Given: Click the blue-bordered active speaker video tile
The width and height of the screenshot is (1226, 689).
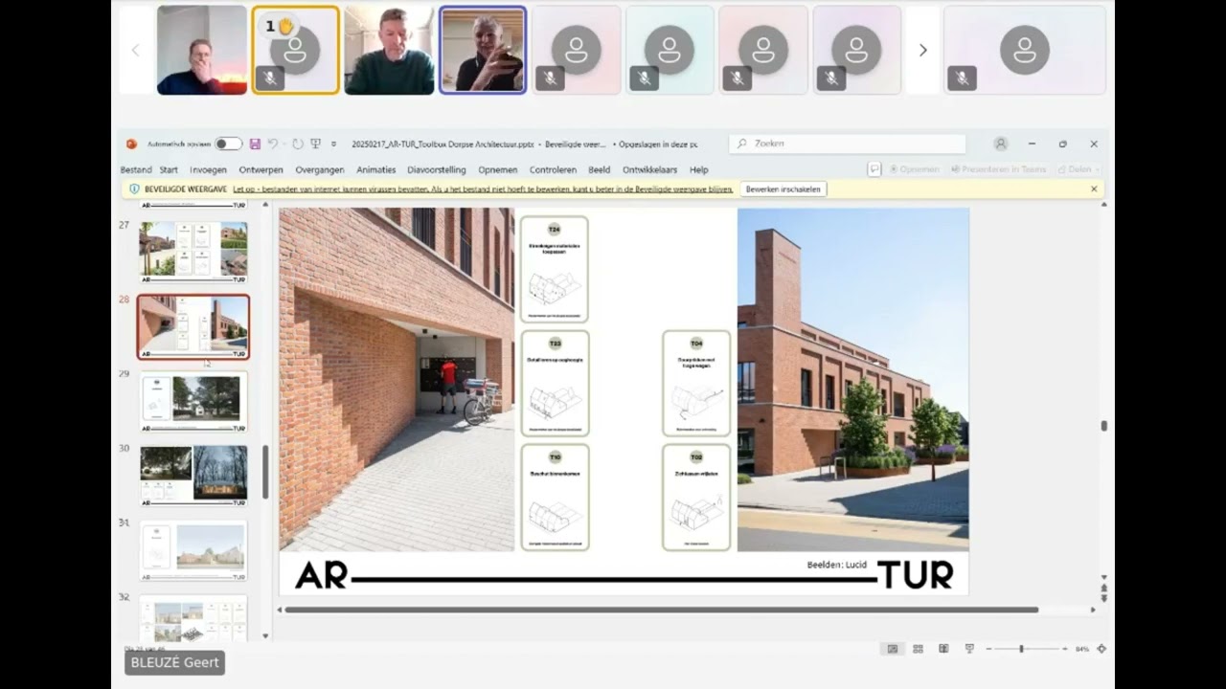Looking at the screenshot, I should (x=483, y=50).
